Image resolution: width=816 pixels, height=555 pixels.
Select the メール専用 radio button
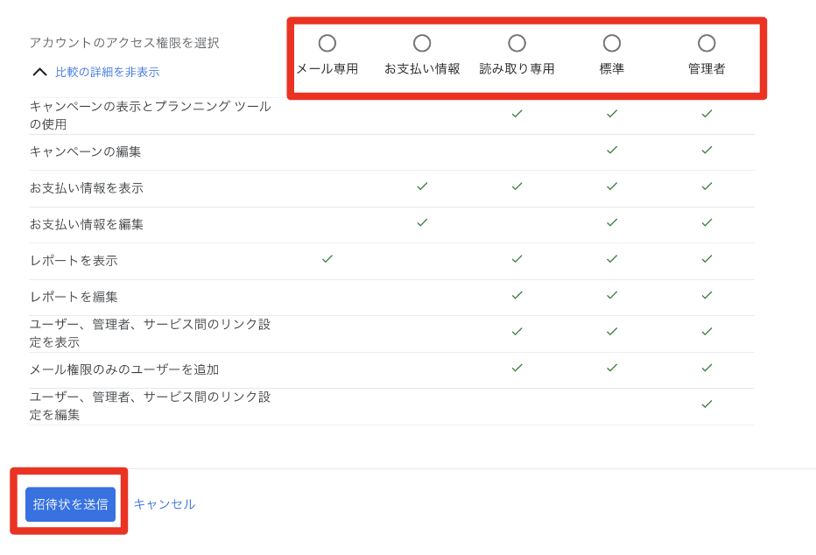pos(327,43)
